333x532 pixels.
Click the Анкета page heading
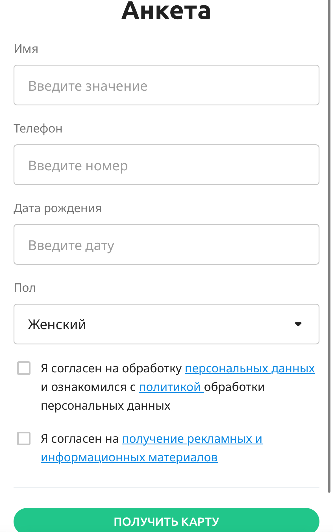(x=166, y=11)
